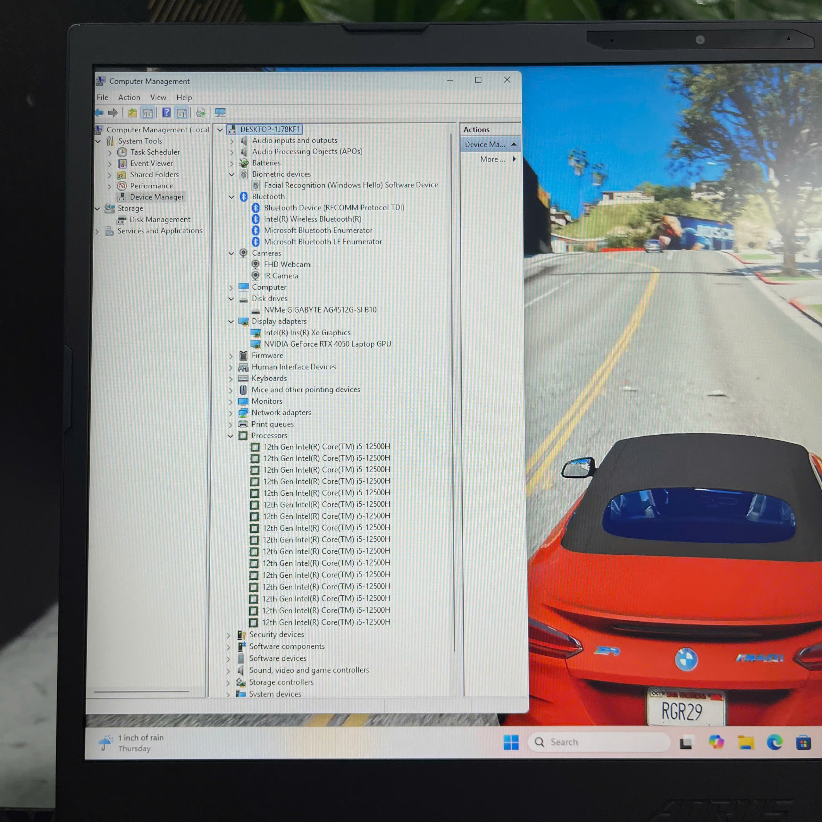Click the Security devices key icon
Screen dimensions: 822x822
coord(241,635)
